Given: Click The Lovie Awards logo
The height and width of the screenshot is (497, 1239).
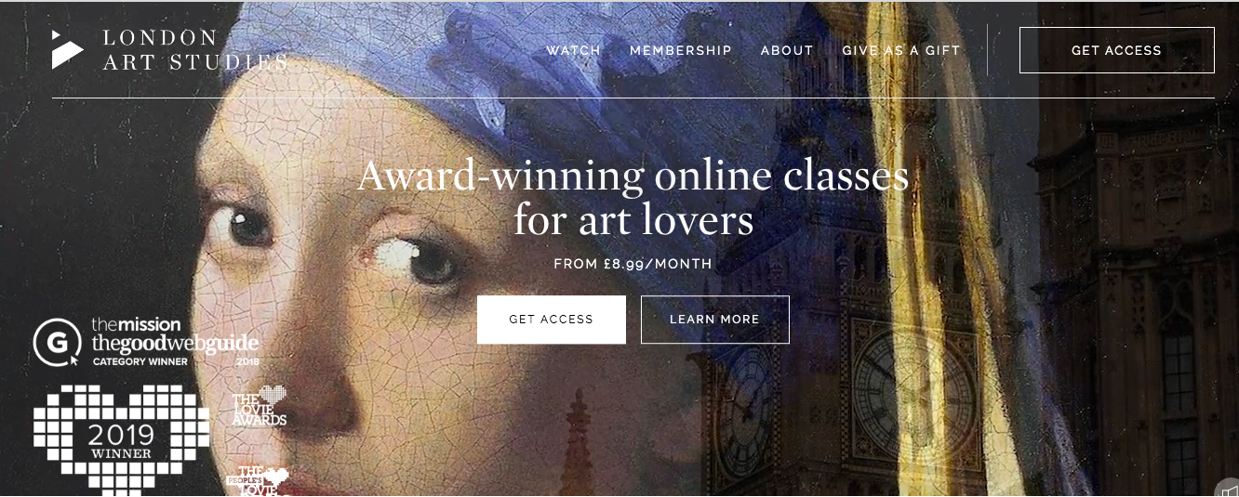Looking at the screenshot, I should pyautogui.click(x=260, y=407).
